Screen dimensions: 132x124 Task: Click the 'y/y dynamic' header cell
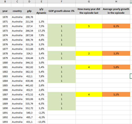click(42, 11)
